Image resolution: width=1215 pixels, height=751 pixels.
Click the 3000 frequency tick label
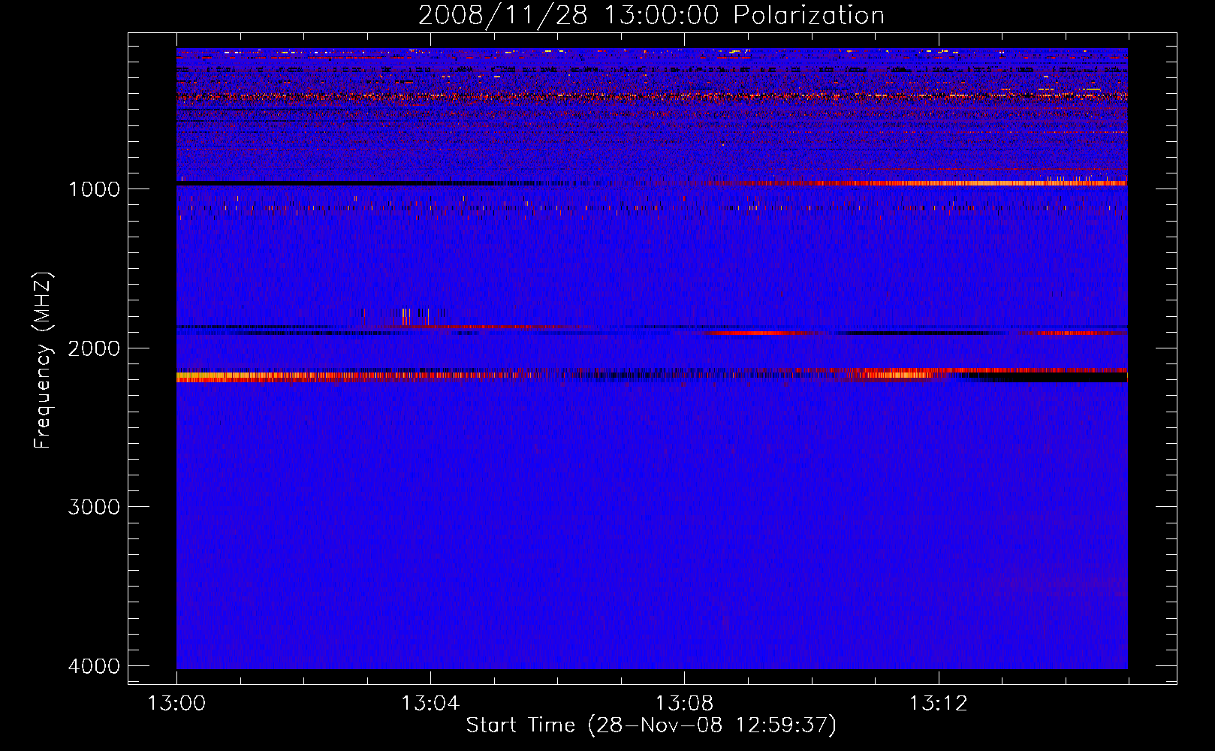[x=94, y=507]
